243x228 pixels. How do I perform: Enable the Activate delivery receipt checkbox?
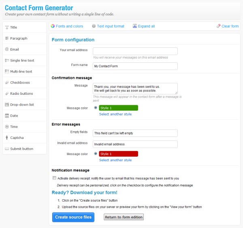[54, 178]
